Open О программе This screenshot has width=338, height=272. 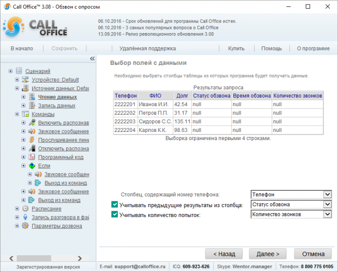[x=313, y=49]
